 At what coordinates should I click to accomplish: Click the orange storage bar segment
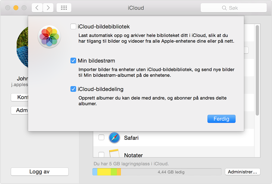(119, 172)
